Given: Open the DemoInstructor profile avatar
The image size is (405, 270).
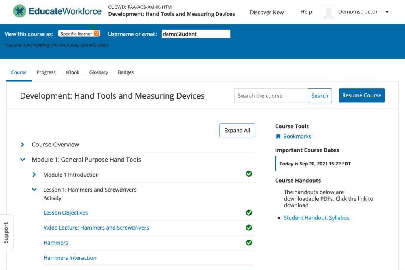Looking at the screenshot, I should click(x=328, y=12).
